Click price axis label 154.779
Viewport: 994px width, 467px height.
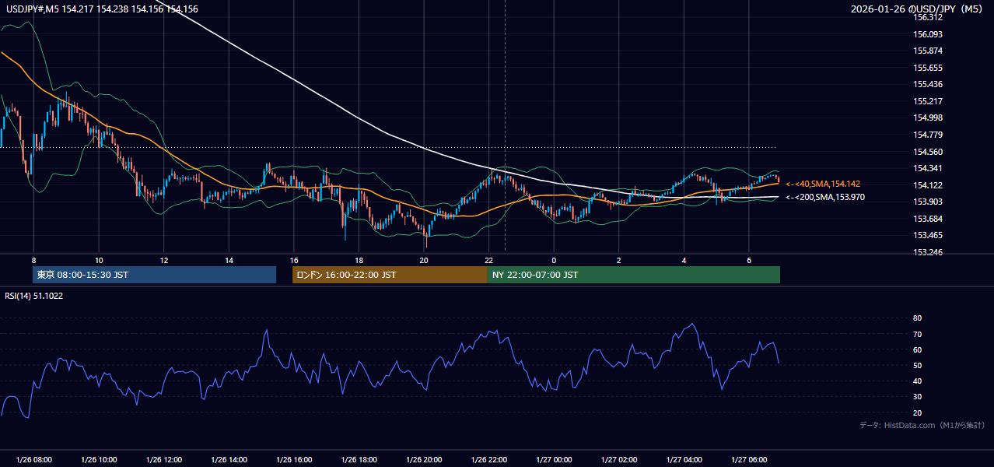[x=927, y=135]
